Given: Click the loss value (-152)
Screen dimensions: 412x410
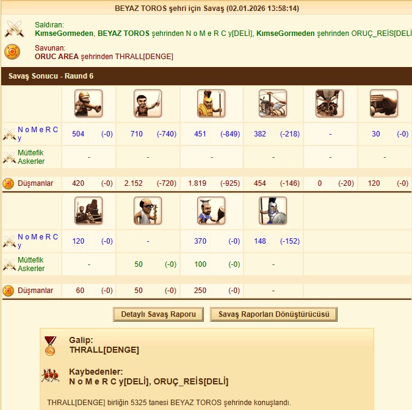Looking at the screenshot, I should (290, 241).
